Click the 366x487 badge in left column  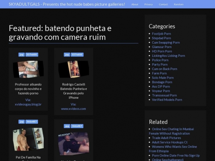(32, 122)
